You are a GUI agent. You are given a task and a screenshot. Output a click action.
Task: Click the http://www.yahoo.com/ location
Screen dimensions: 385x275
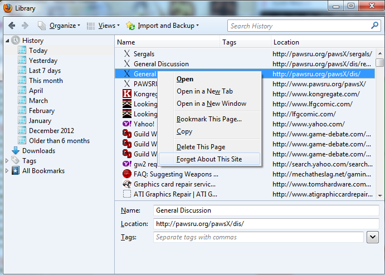[309, 124]
